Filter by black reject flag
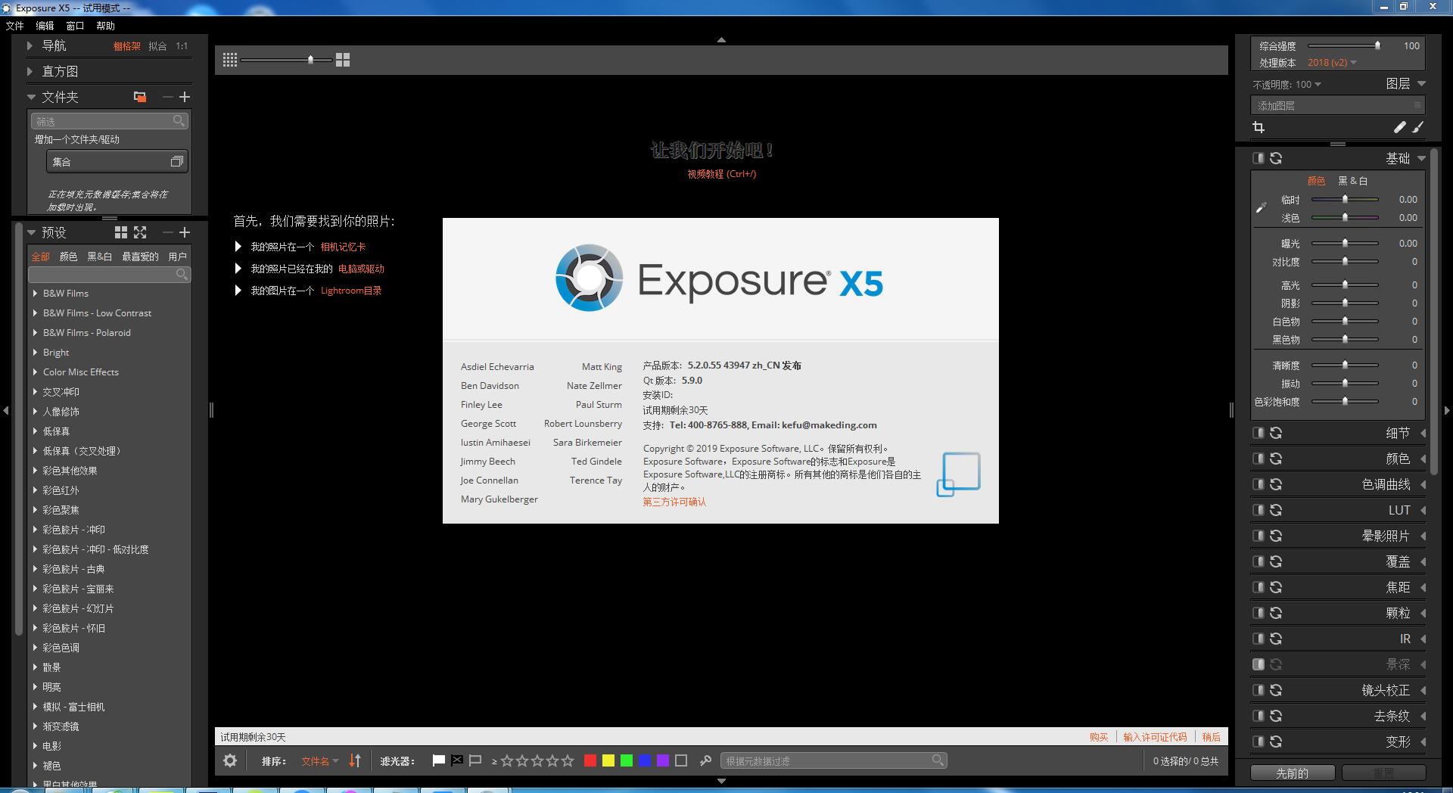The height and width of the screenshot is (793, 1453). [456, 760]
